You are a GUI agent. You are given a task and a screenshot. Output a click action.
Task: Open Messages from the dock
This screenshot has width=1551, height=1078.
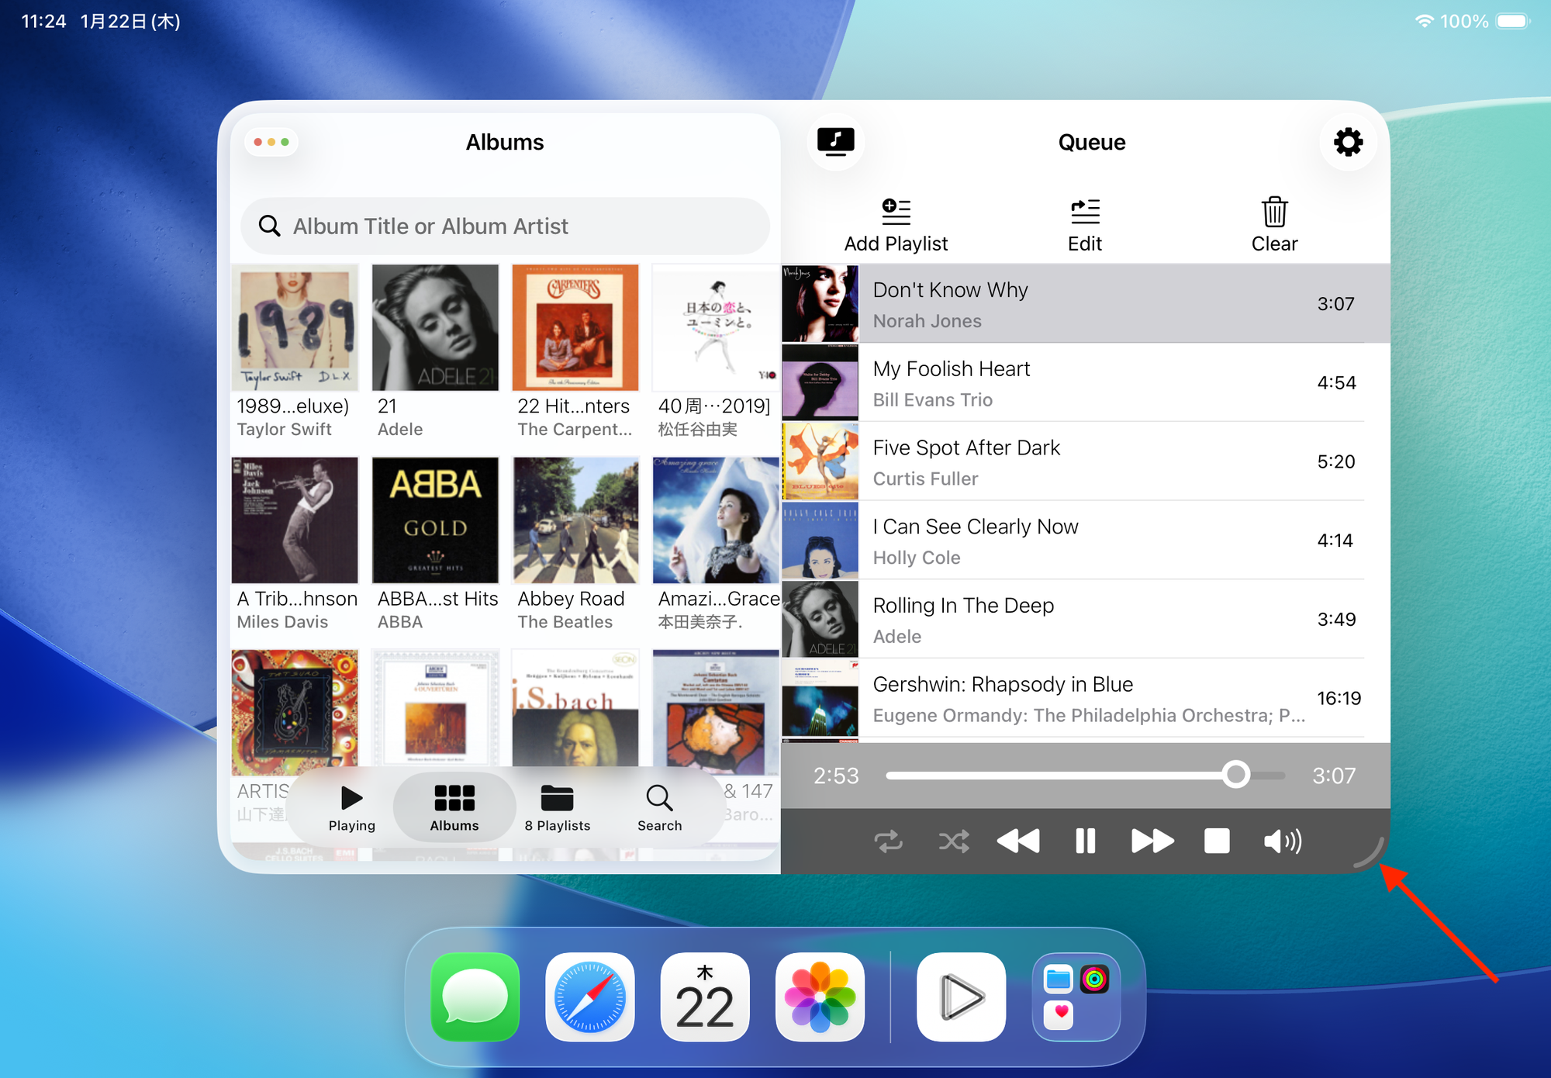coord(475,997)
